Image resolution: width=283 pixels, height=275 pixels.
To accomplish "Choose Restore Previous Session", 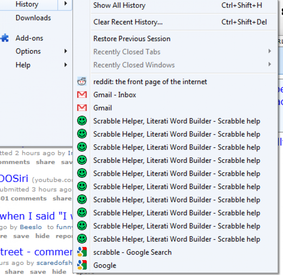I will coord(132,39).
